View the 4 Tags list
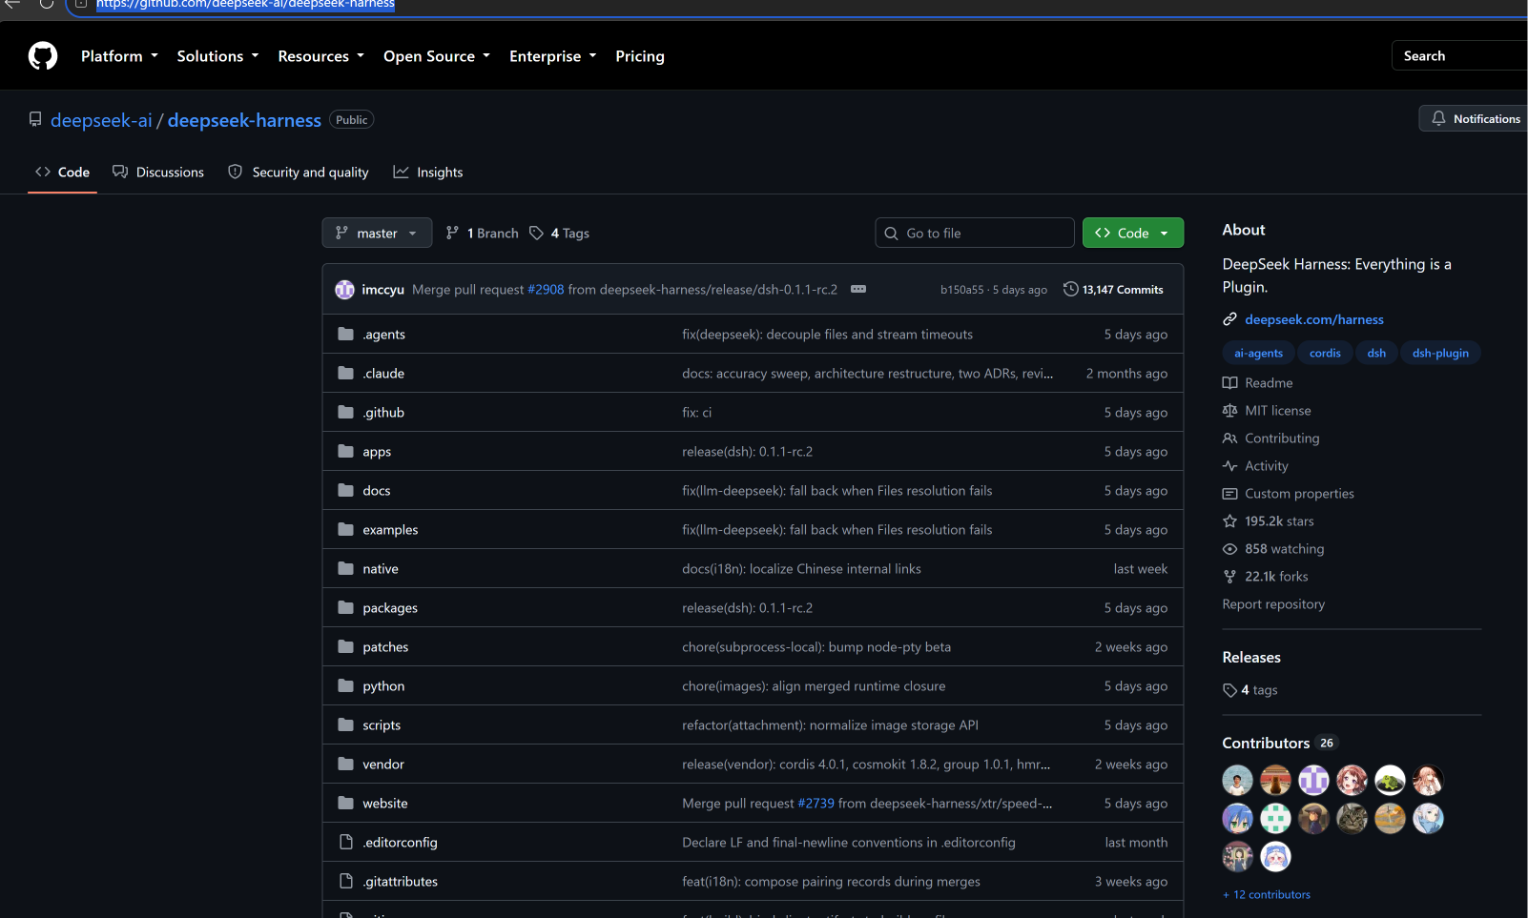Viewport: 1528px width, 918px height. click(560, 234)
